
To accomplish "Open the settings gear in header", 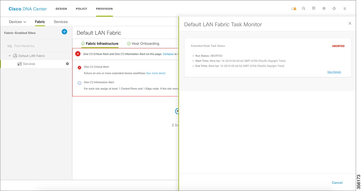I will pos(324,9).
